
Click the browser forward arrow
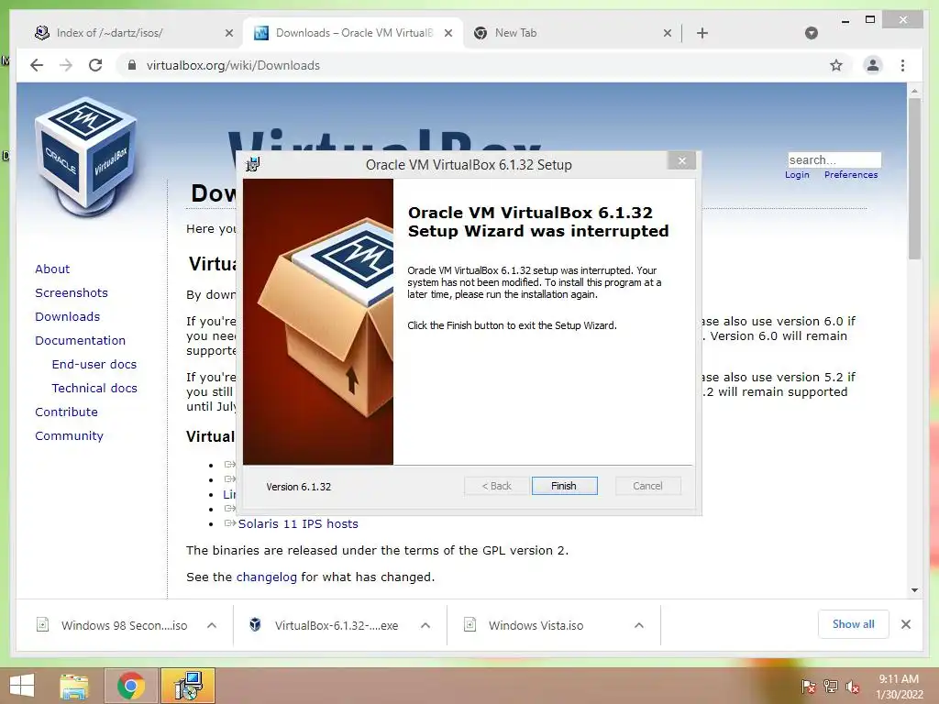click(66, 65)
